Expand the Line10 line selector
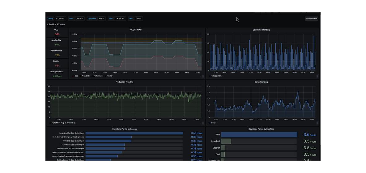This screenshot has width=366, height=173. 79,19
